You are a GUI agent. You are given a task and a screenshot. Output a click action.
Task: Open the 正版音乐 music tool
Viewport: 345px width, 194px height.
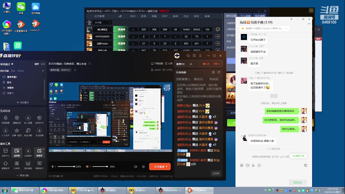[28, 153]
